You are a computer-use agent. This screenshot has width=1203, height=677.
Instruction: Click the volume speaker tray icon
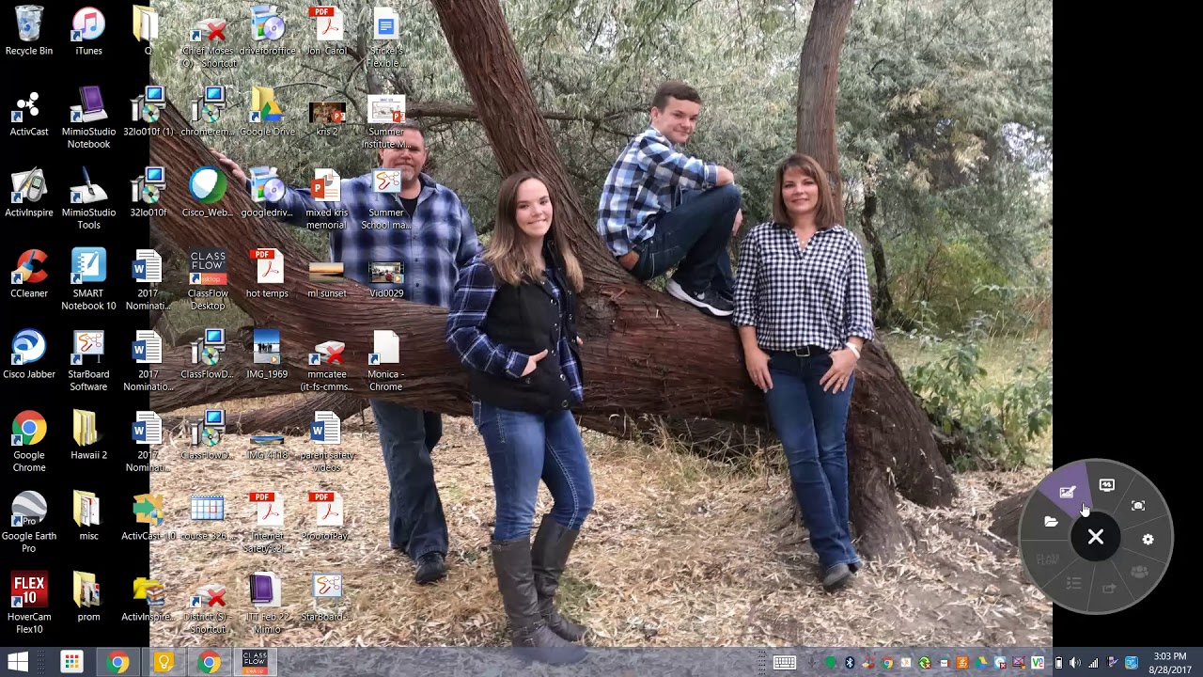coord(1074,663)
